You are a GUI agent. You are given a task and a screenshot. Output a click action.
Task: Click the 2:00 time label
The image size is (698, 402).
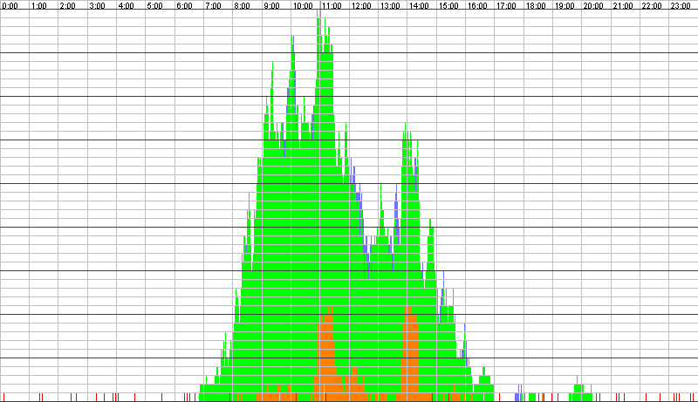pyautogui.click(x=68, y=6)
